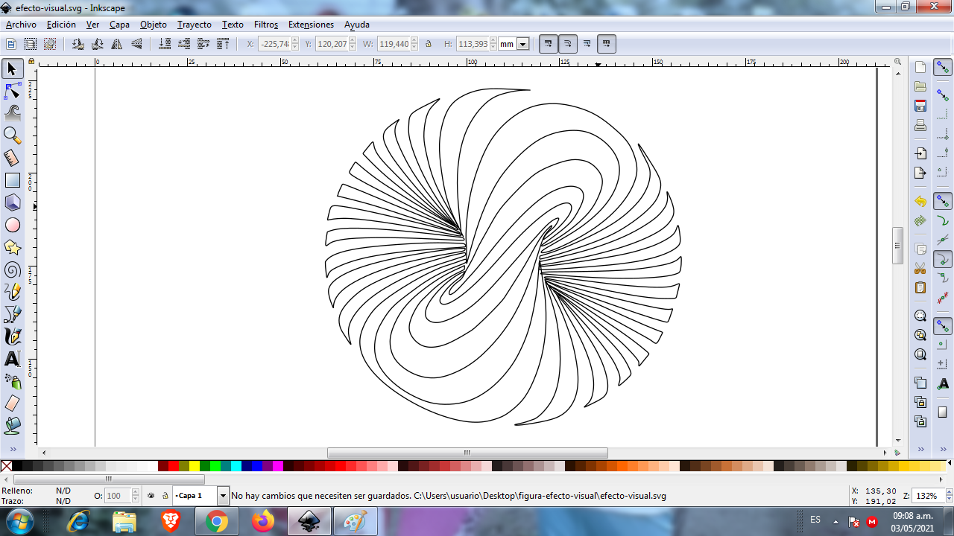Image resolution: width=954 pixels, height=536 pixels.
Task: Increase X position spinner
Action: pyautogui.click(x=295, y=41)
